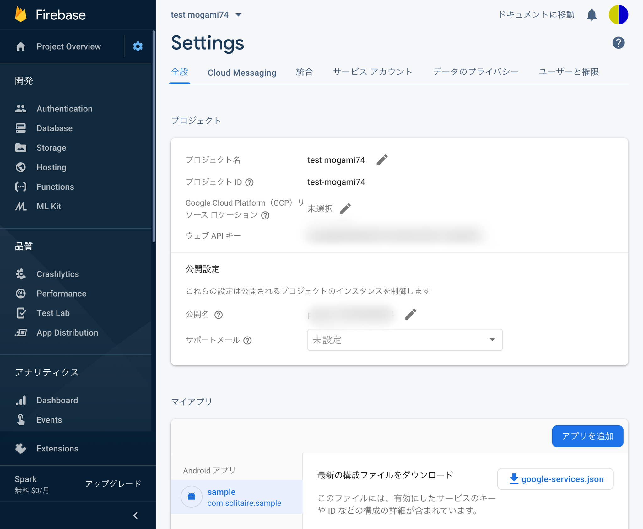Viewport: 643px width, 529px height.
Task: Collapse the sidebar with the chevron
Action: (136, 515)
